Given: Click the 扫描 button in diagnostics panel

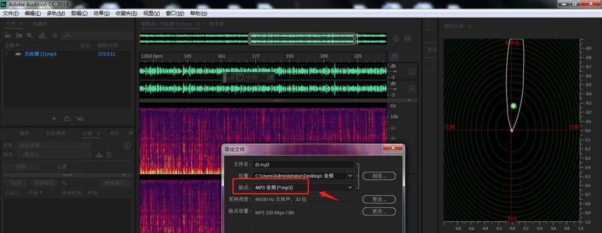Looking at the screenshot, I should (x=22, y=167).
